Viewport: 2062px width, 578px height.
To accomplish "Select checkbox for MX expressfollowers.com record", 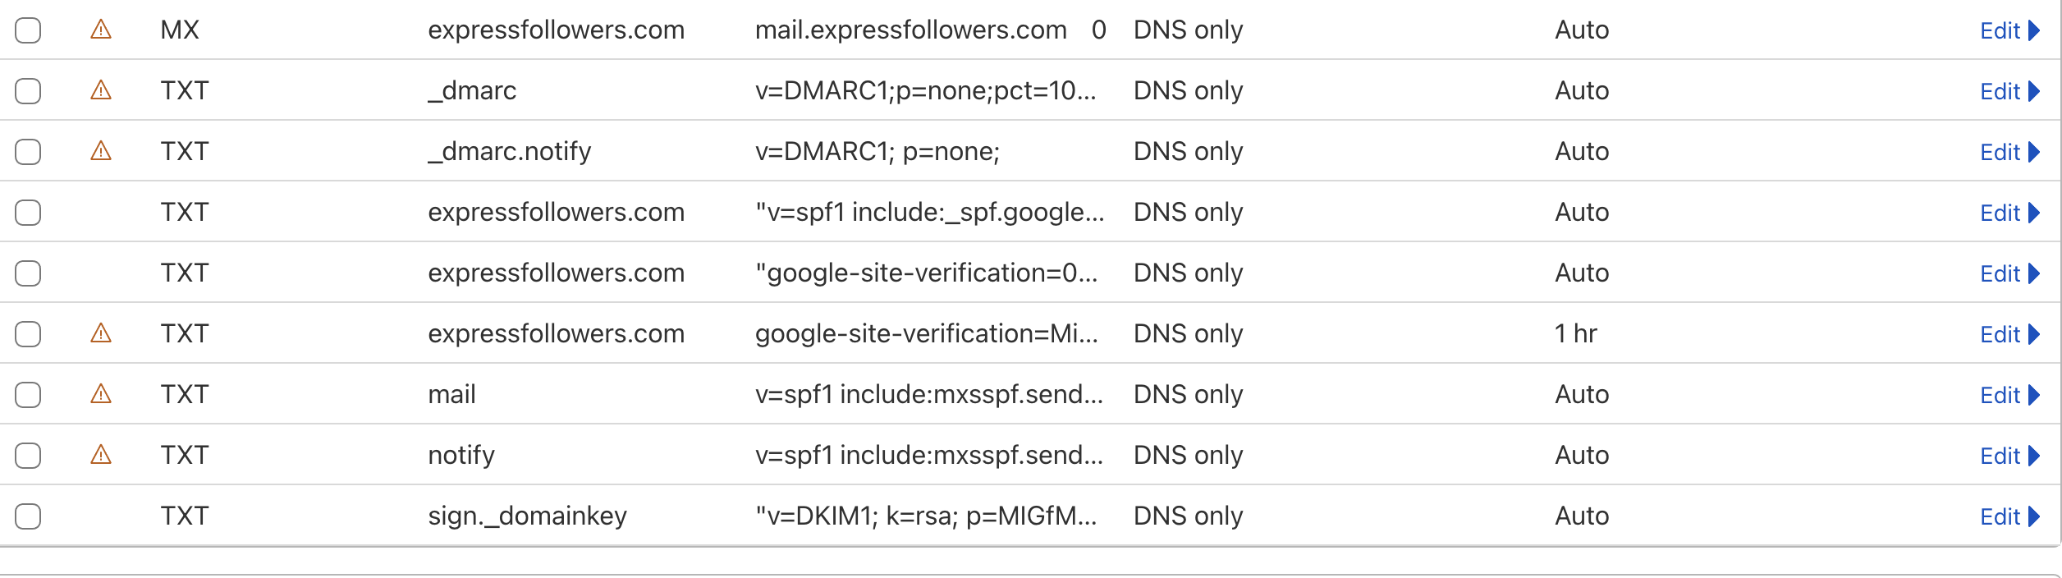I will [x=28, y=30].
